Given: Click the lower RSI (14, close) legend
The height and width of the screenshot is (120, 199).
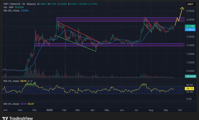Looking at the screenshot, I should coord(10,104).
